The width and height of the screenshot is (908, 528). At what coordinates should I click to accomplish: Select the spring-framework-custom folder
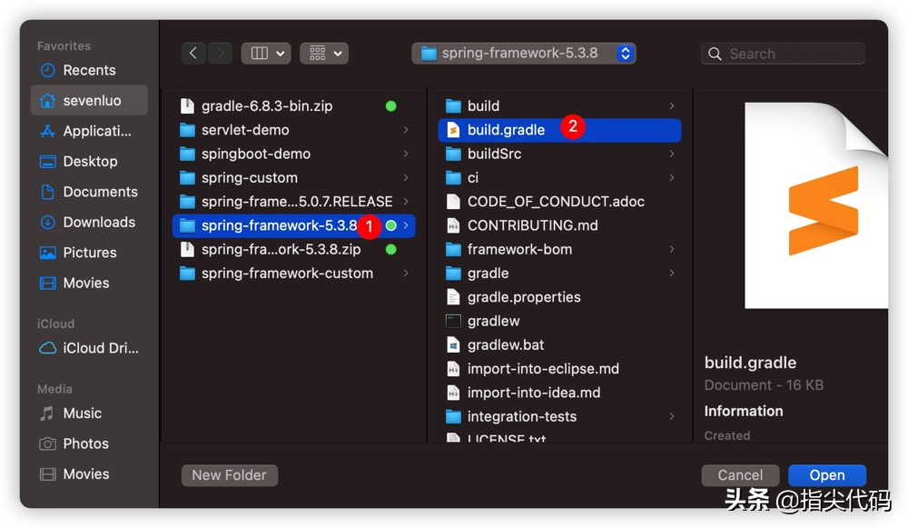(x=294, y=273)
